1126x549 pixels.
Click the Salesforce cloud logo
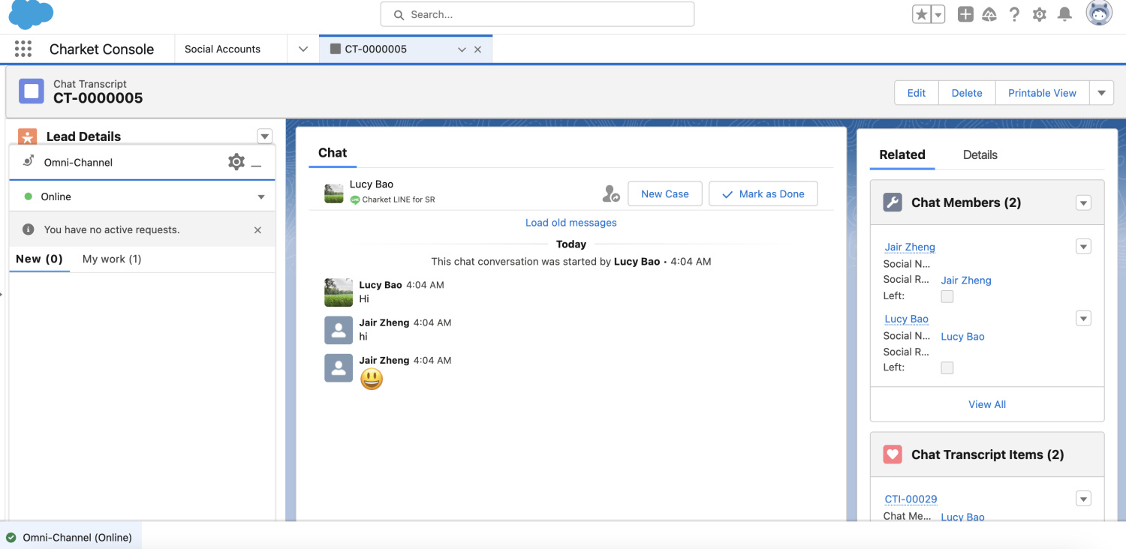31,14
